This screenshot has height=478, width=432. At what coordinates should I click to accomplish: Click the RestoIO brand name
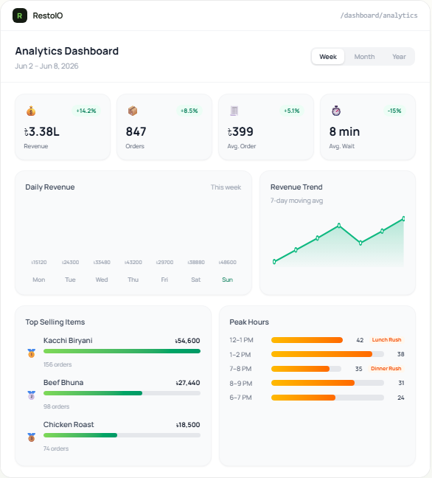(48, 15)
